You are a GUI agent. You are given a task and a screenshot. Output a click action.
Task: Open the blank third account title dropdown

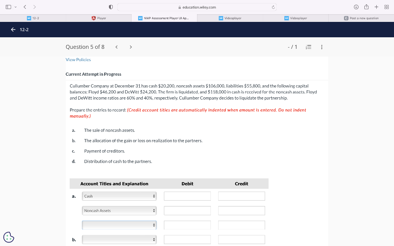tap(119, 225)
